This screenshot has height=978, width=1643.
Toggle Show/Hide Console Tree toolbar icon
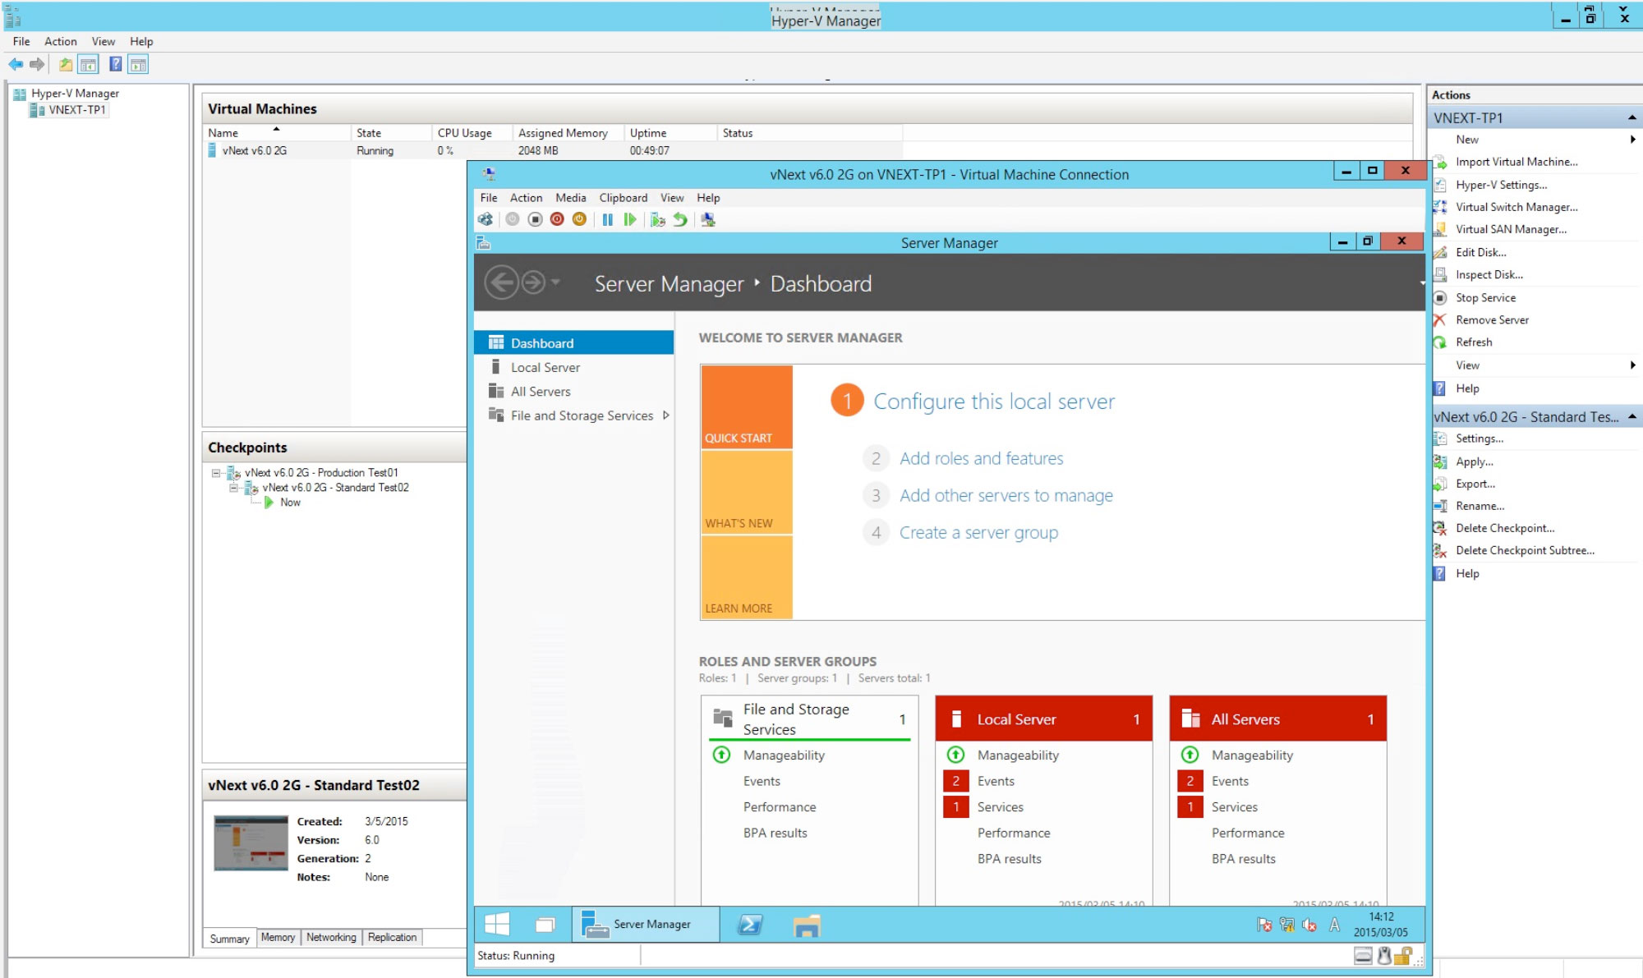89,64
